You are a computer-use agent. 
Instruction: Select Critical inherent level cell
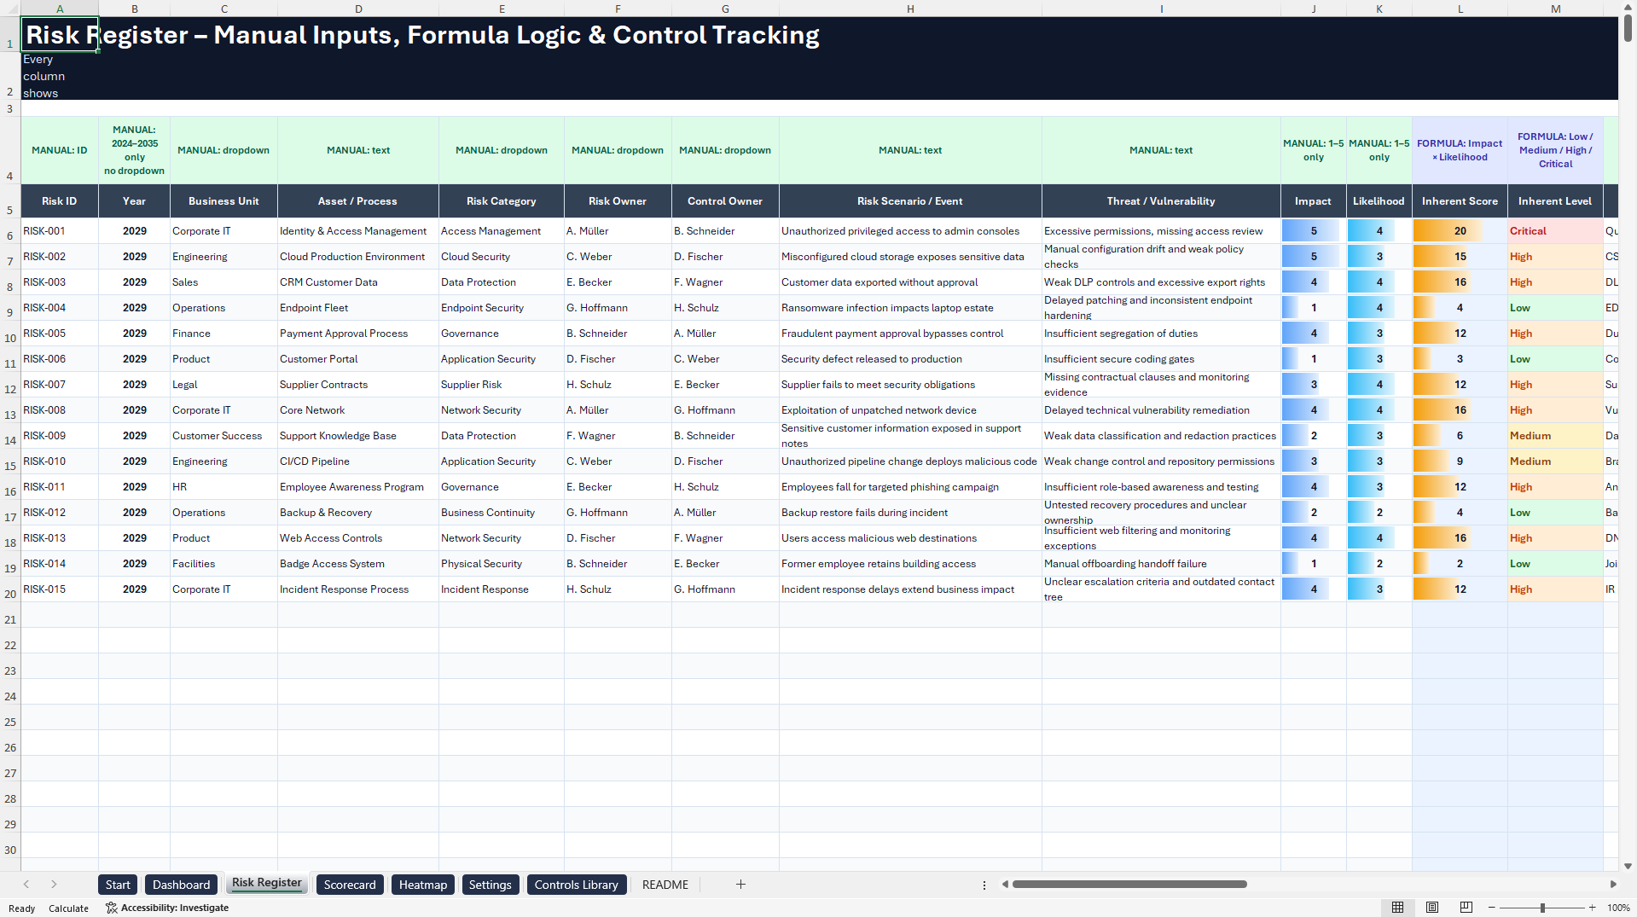click(x=1555, y=231)
